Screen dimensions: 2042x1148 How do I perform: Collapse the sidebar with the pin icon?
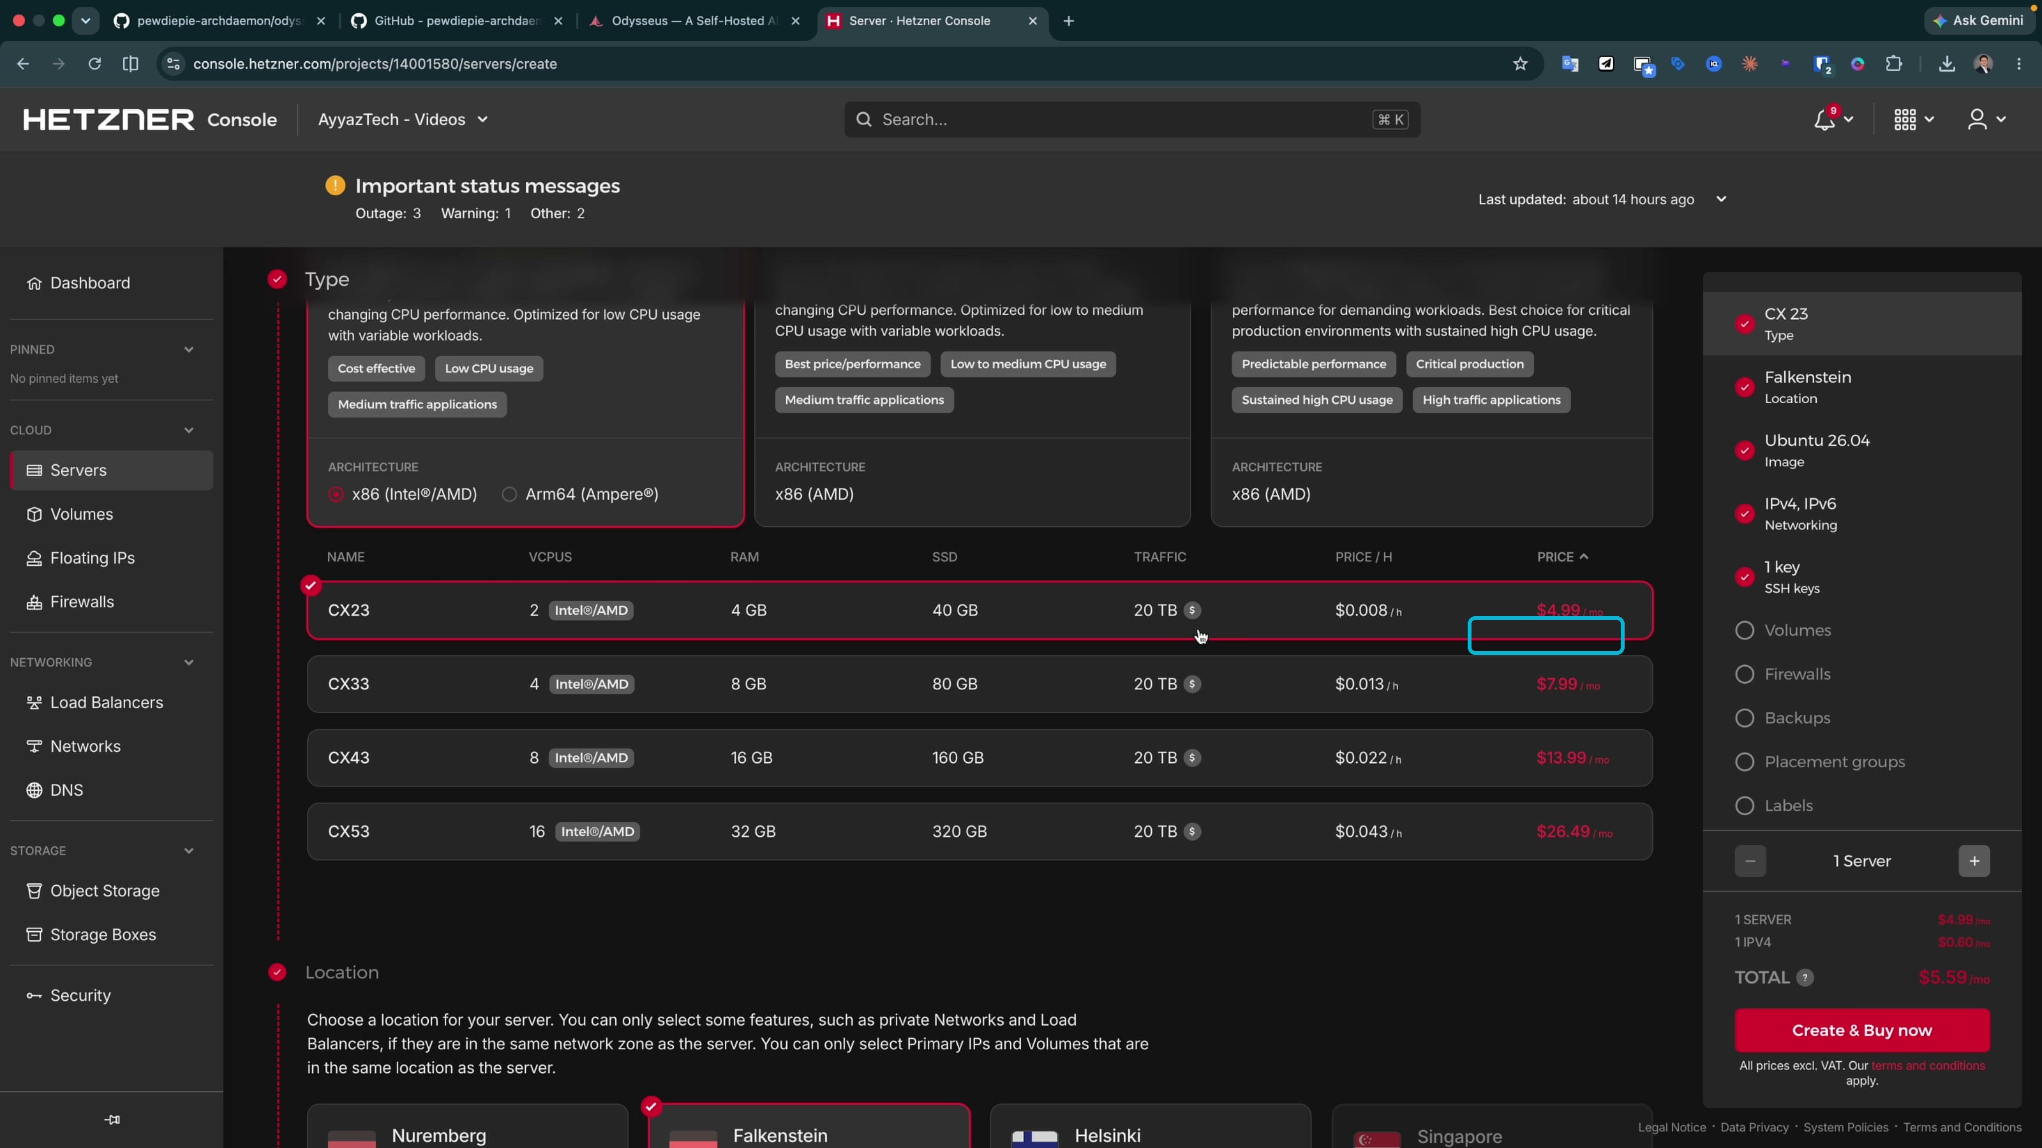[112, 1119]
